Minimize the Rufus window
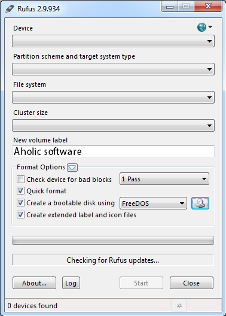Image resolution: width=226 pixels, height=316 pixels. (170, 7)
